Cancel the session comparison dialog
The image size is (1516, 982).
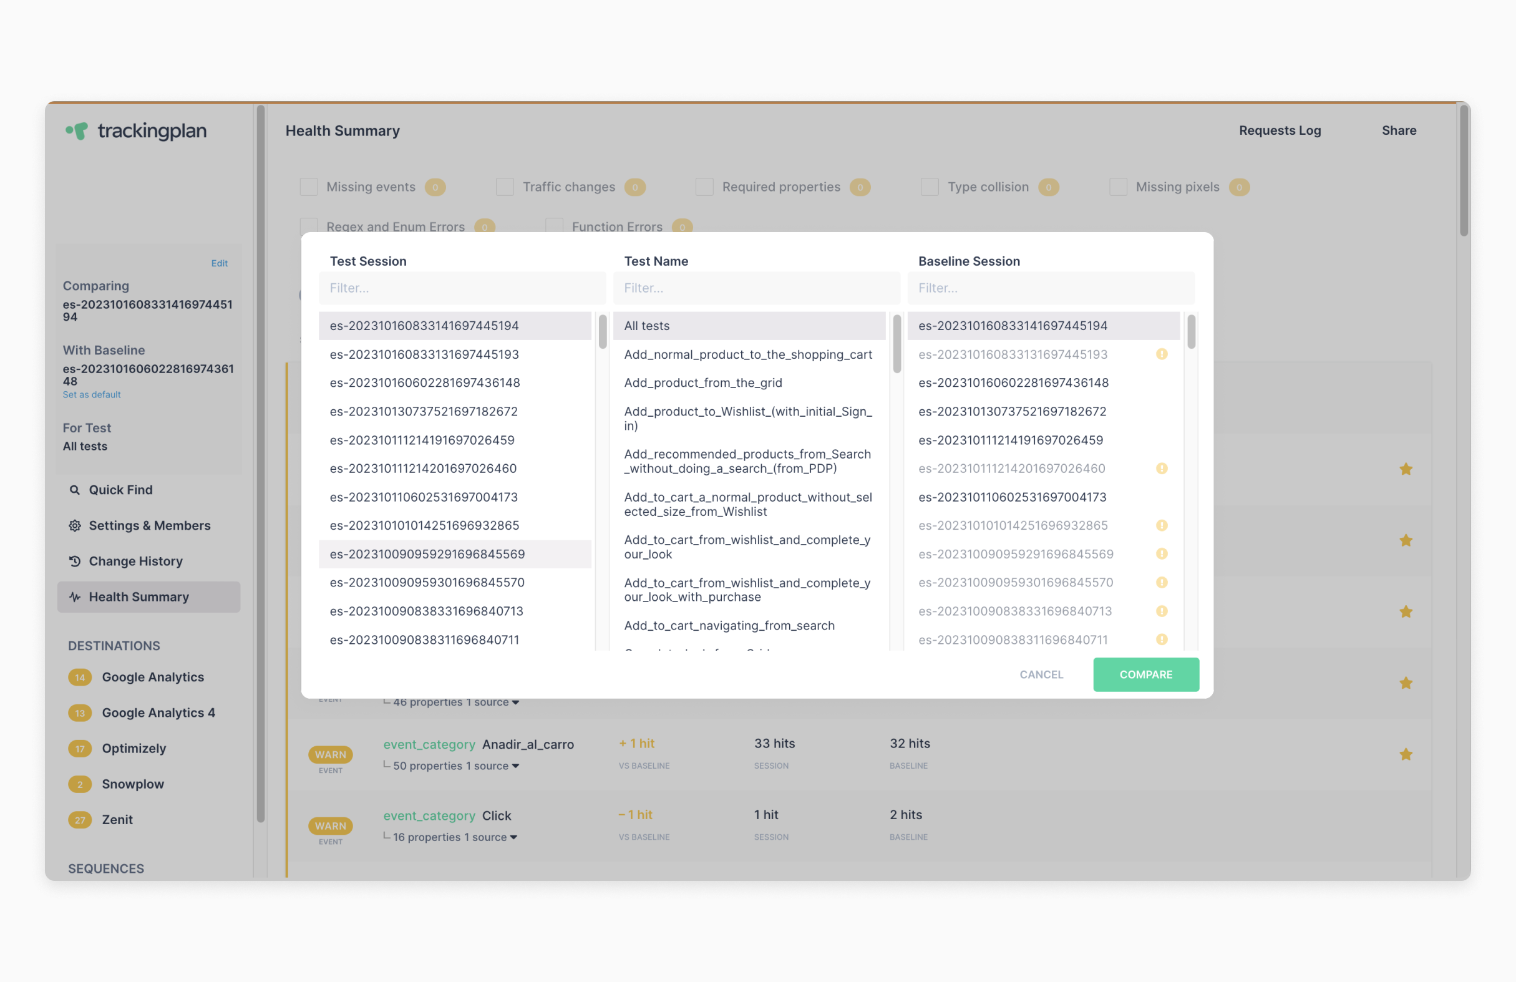point(1041,674)
